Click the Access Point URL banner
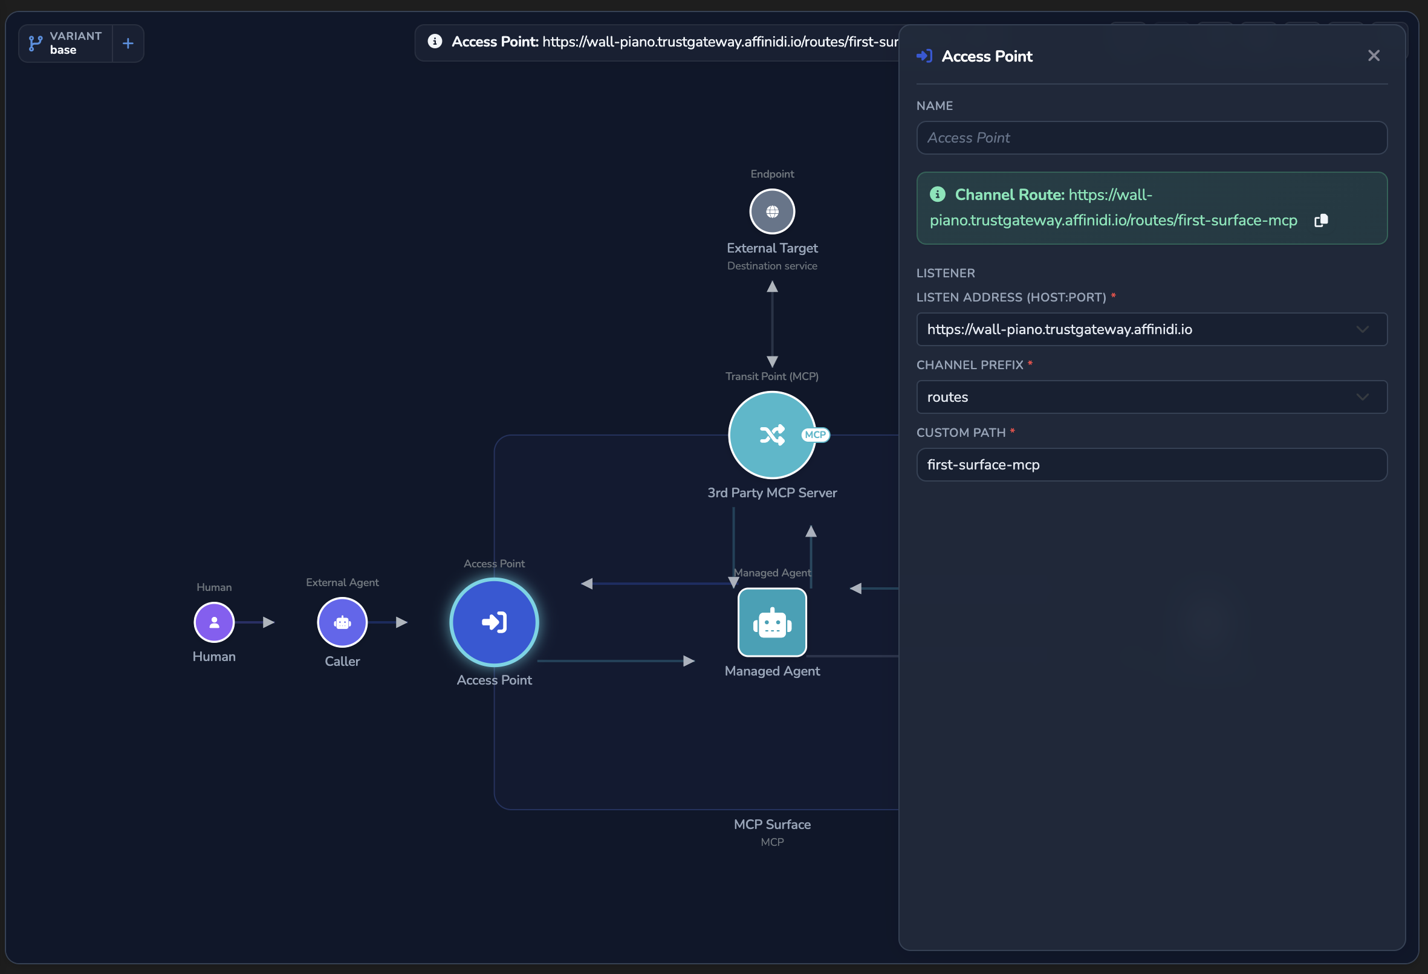The image size is (1428, 974). (657, 42)
